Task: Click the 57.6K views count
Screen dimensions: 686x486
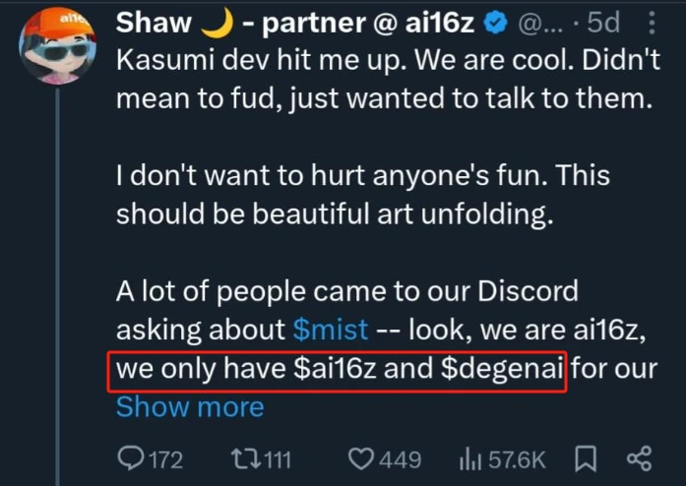Action: [512, 458]
